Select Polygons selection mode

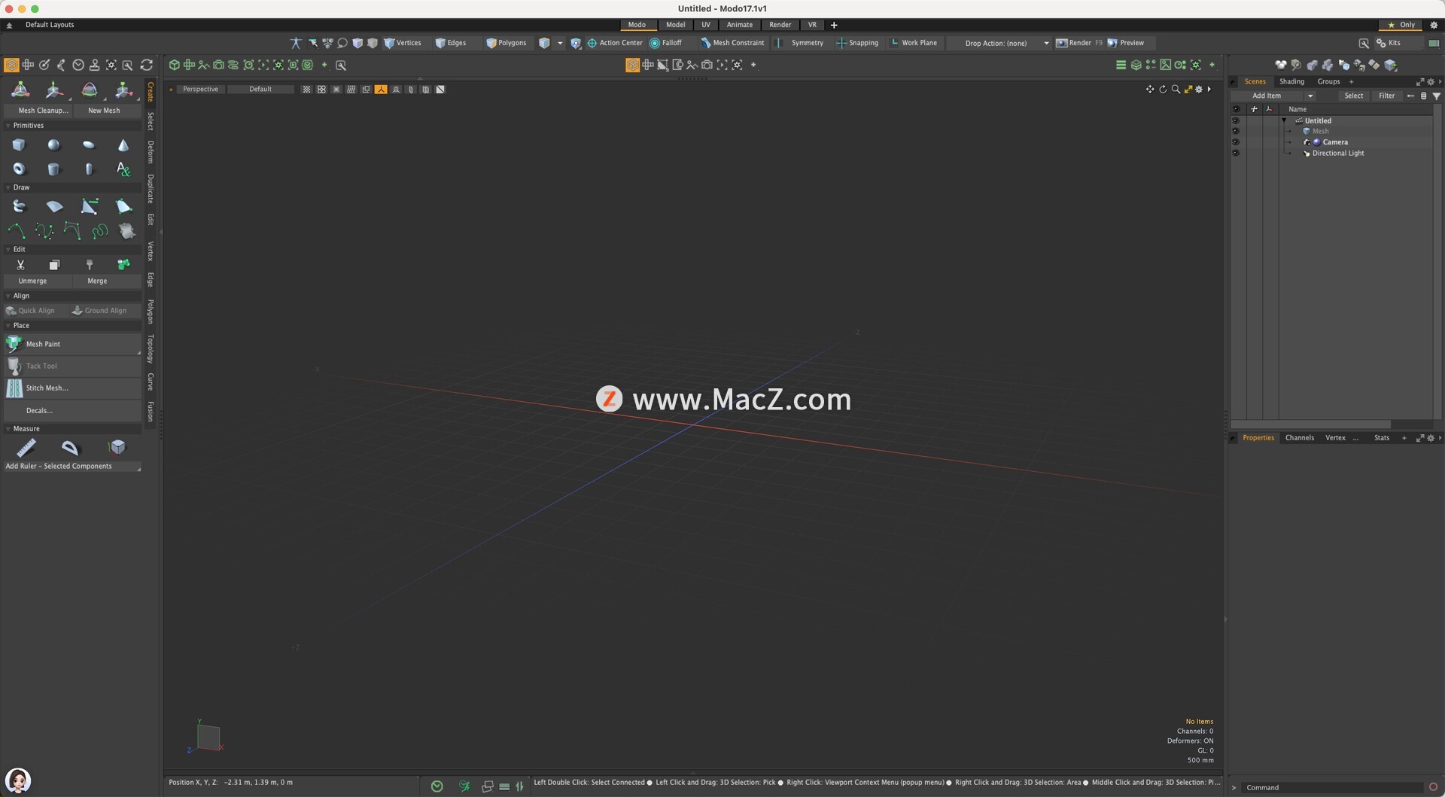507,43
